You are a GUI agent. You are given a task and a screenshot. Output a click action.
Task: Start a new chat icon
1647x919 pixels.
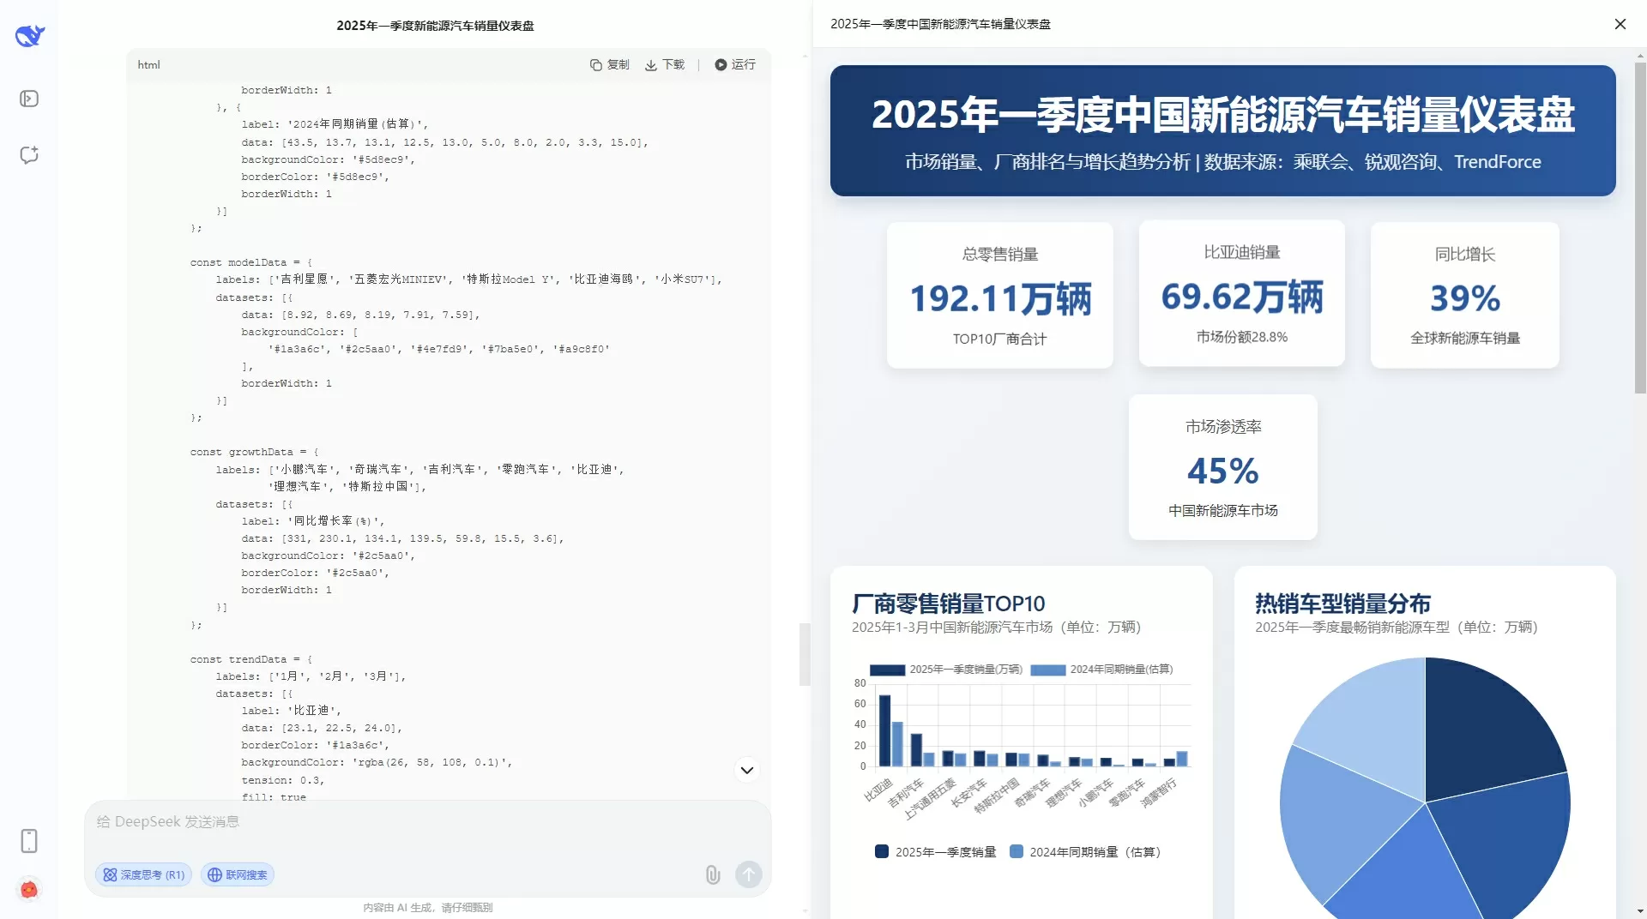point(29,155)
